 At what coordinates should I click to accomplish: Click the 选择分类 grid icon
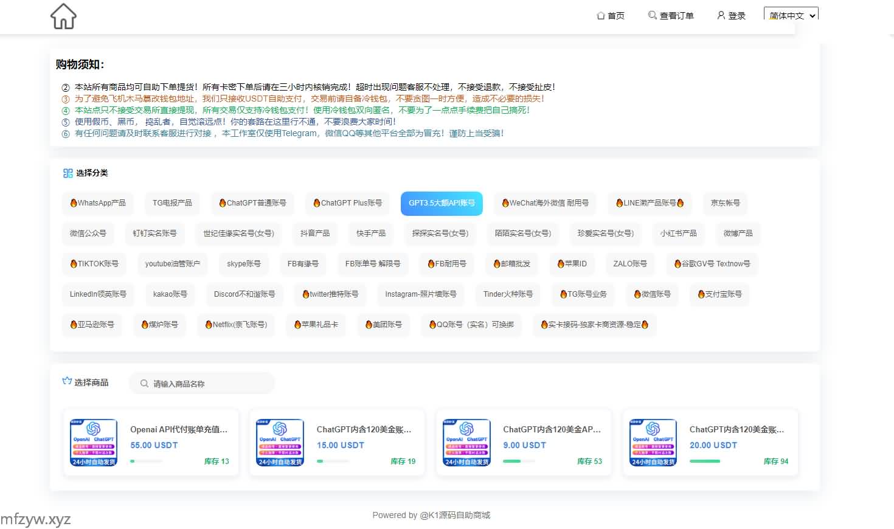(68, 173)
